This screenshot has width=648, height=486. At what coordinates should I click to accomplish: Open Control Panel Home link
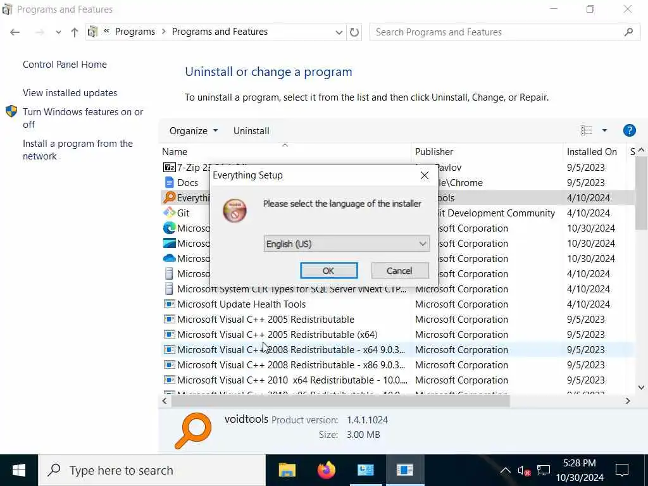tap(65, 65)
